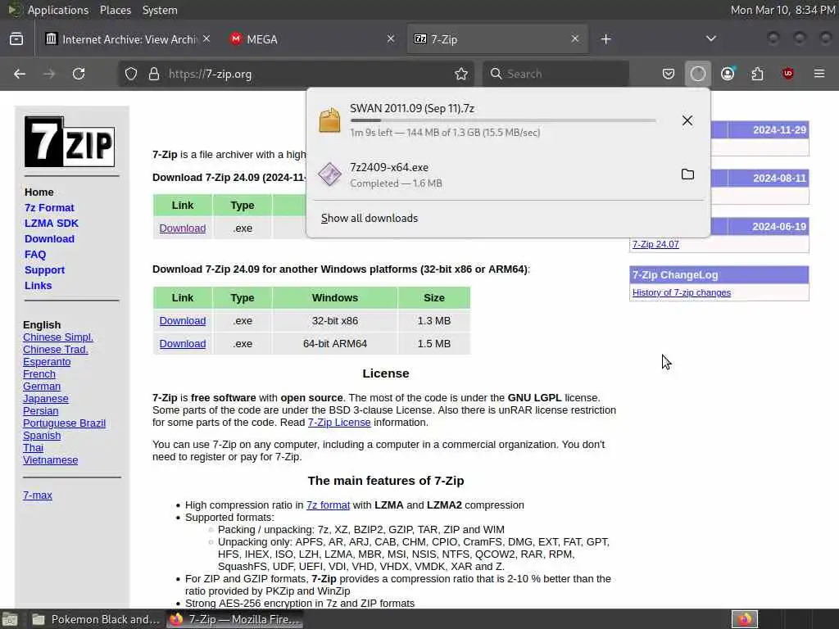The height and width of the screenshot is (629, 839).
Task: Click the SWAN 2011.09 archive file icon
Action: 329,120
